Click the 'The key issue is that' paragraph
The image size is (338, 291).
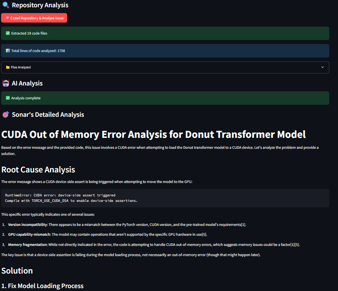click(131, 255)
